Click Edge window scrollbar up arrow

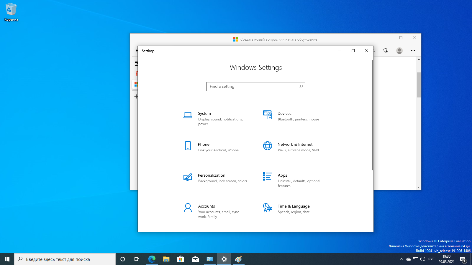[x=419, y=59]
